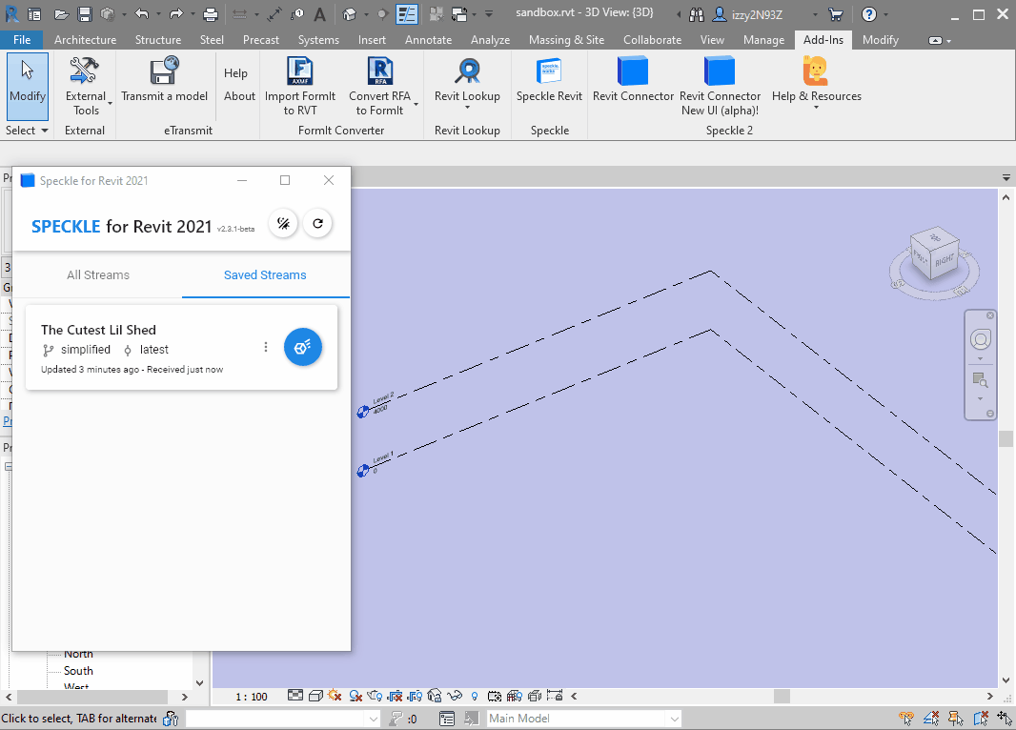The width and height of the screenshot is (1016, 730).
Task: Click the Help button in eTransmit panel
Action: [235, 73]
